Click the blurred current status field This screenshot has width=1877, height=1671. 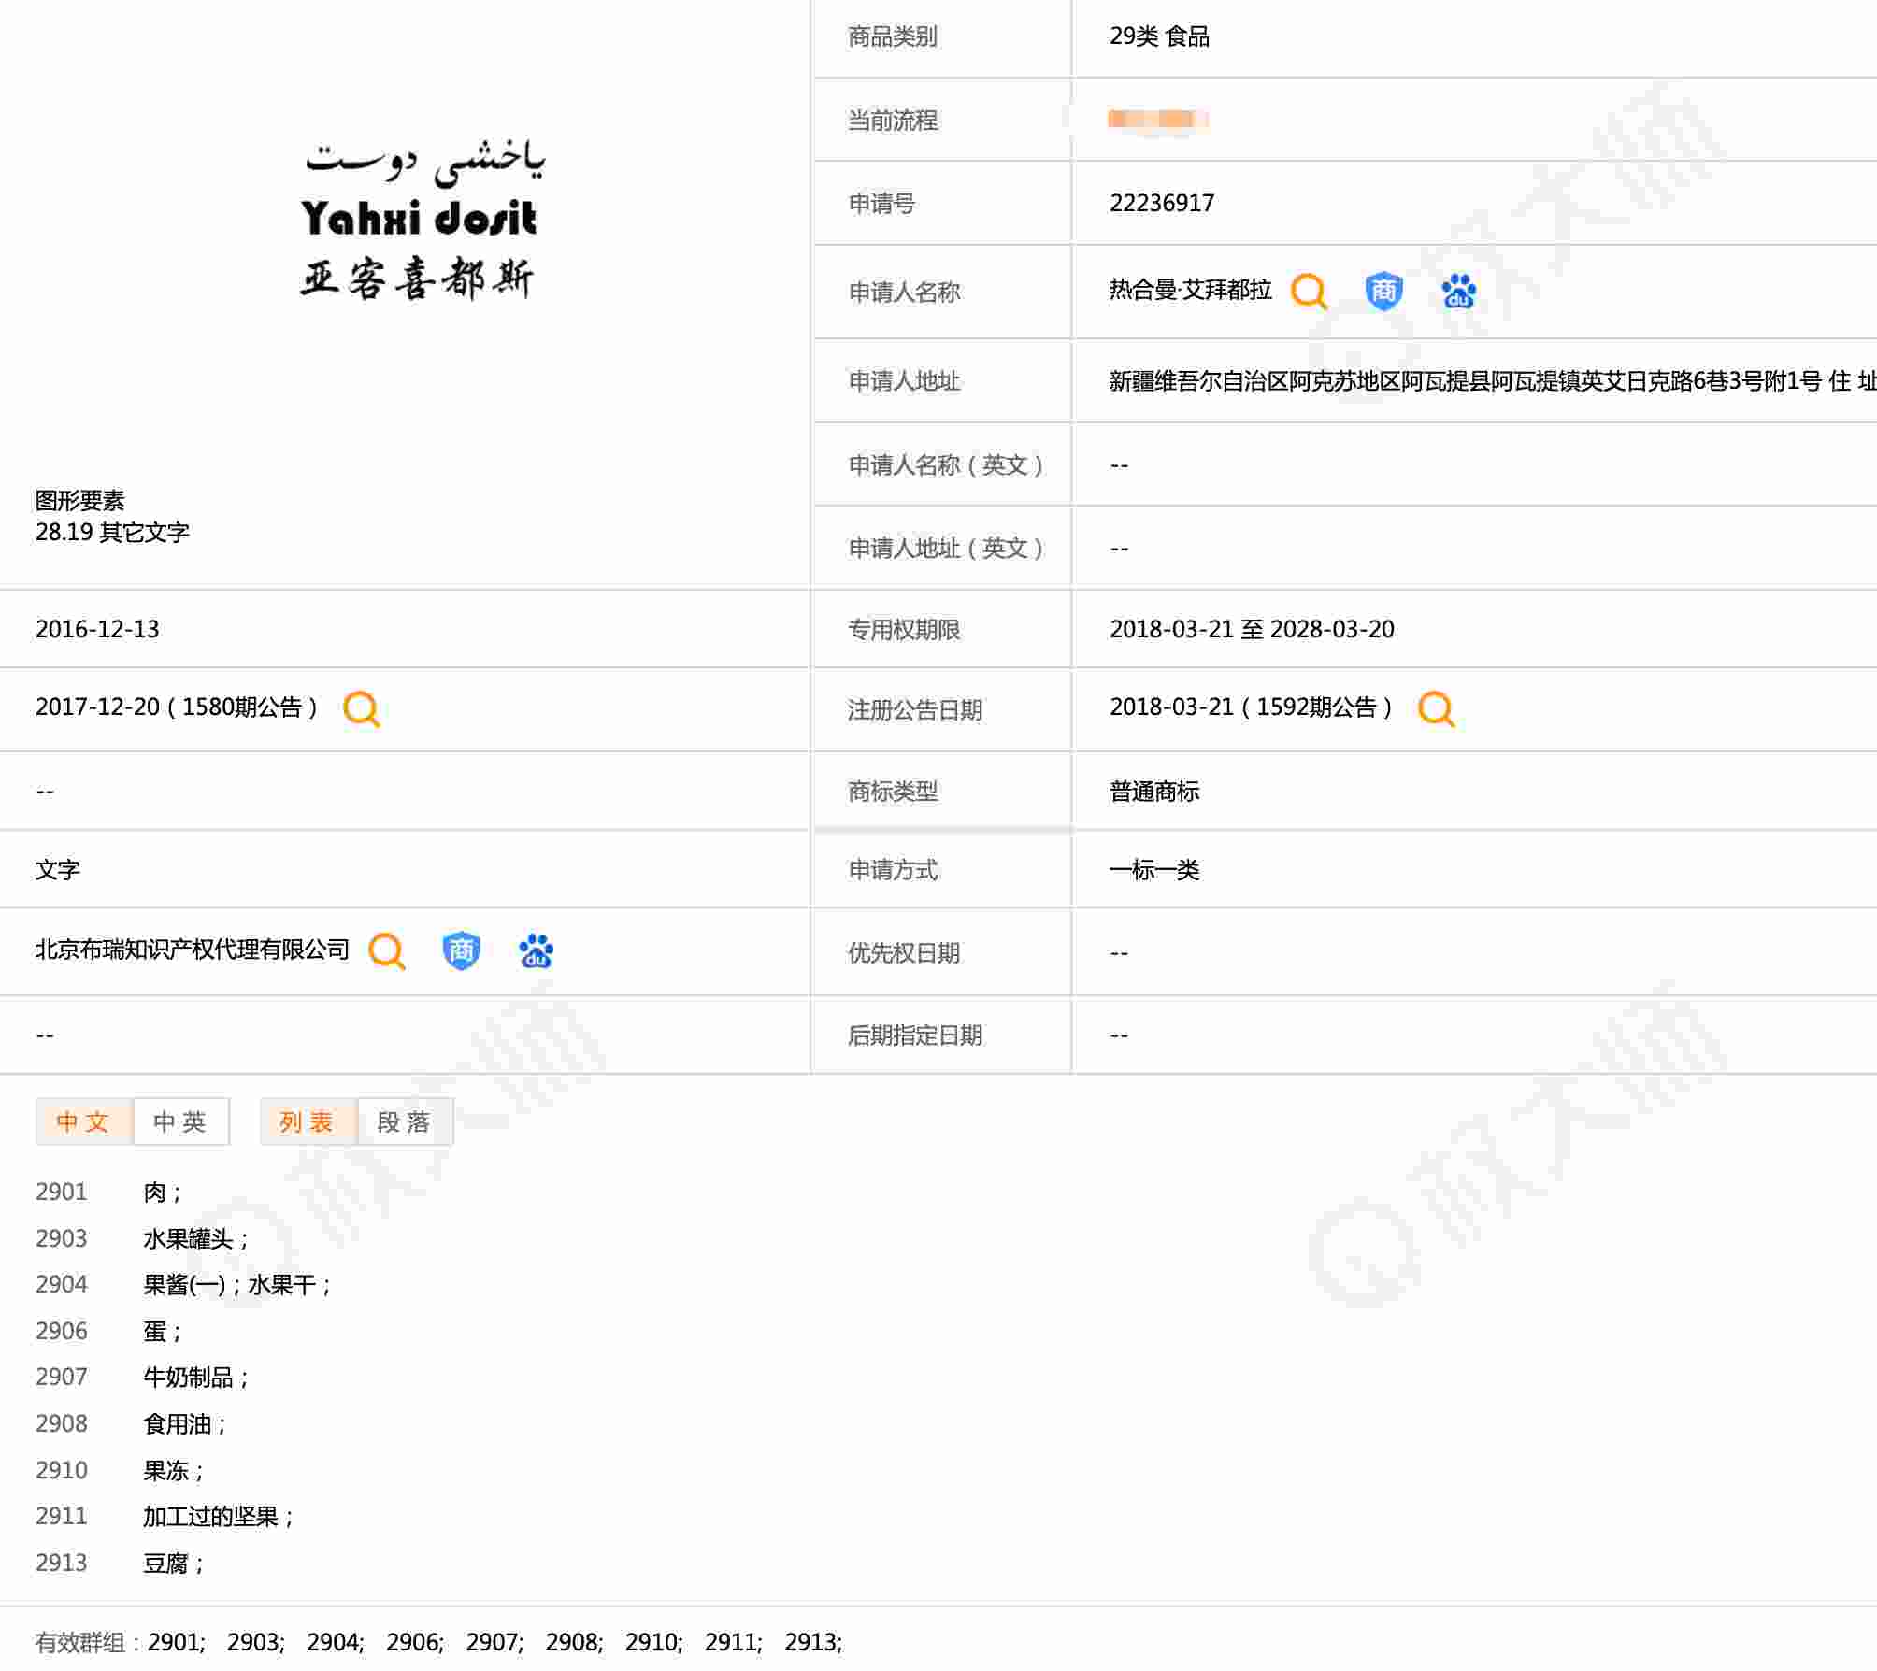pos(1157,120)
